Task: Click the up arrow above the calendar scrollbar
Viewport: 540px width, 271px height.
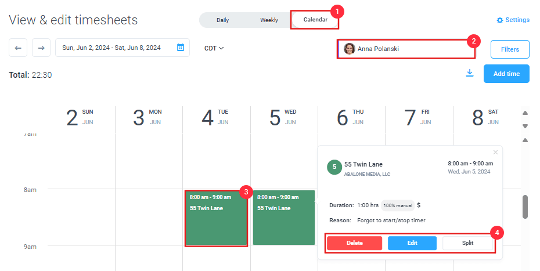Action: (x=525, y=113)
